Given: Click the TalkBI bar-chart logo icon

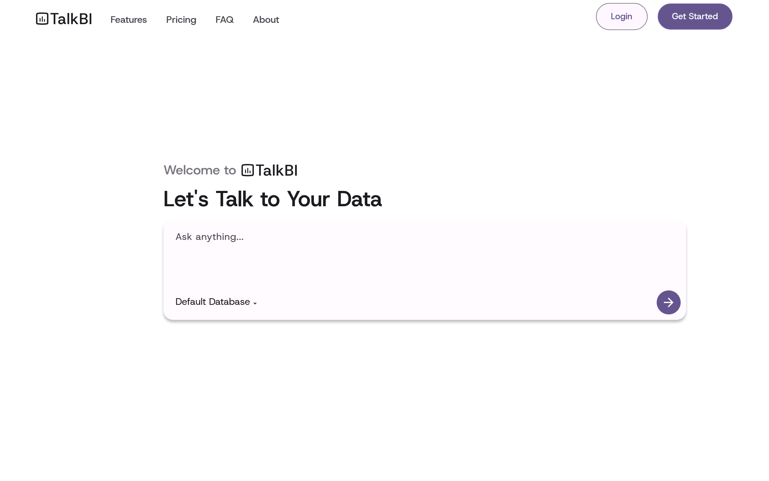Looking at the screenshot, I should (42, 19).
